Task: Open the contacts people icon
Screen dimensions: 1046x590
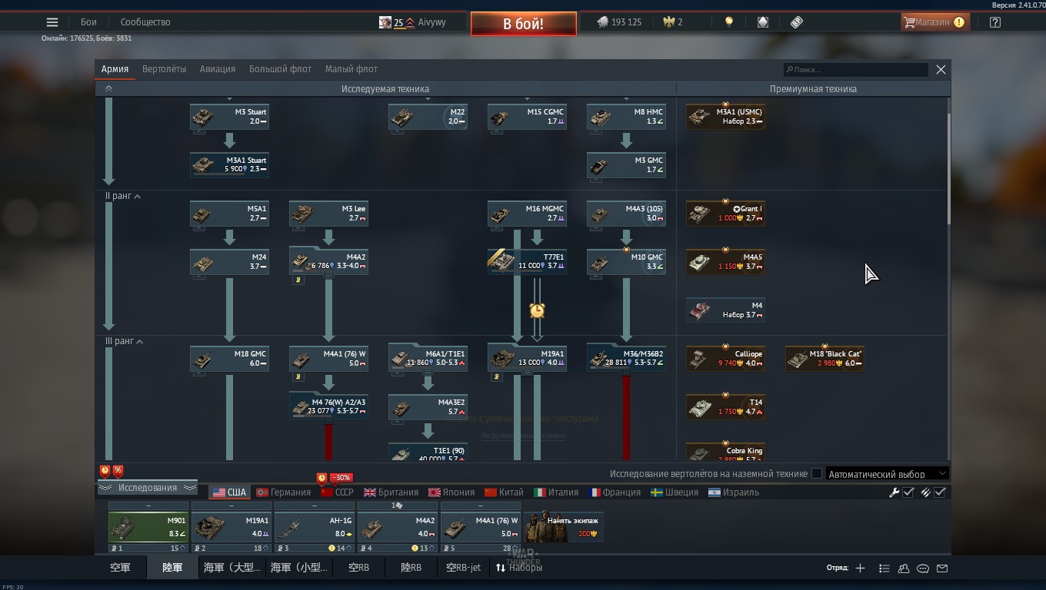Action: pyautogui.click(x=904, y=568)
